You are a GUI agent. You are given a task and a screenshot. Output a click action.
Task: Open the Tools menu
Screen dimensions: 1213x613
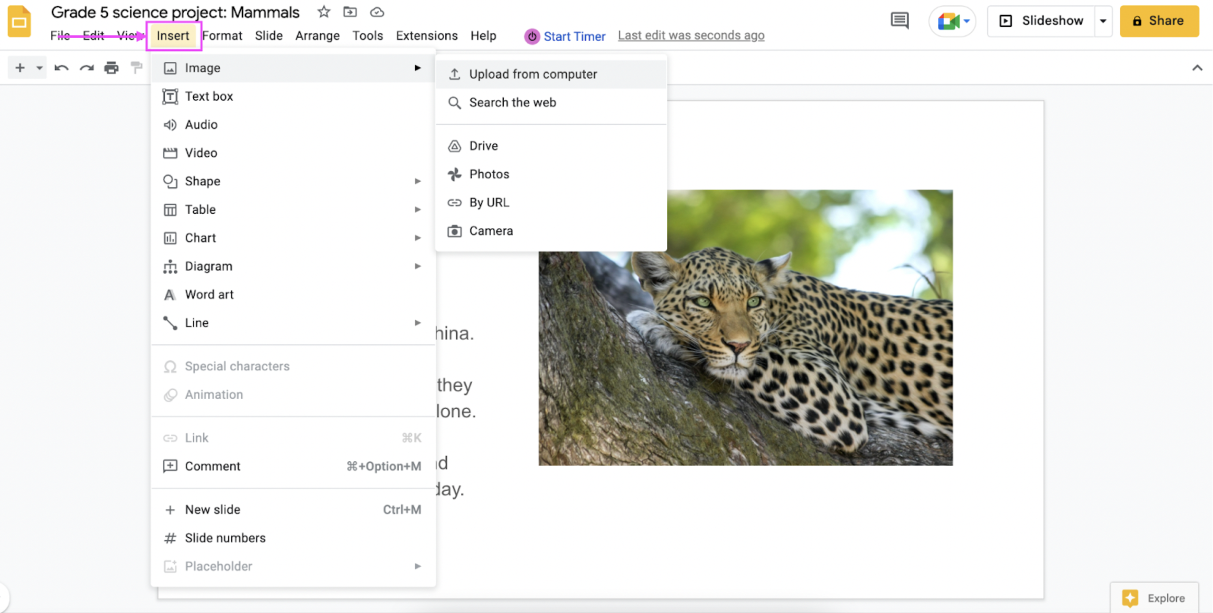click(368, 36)
